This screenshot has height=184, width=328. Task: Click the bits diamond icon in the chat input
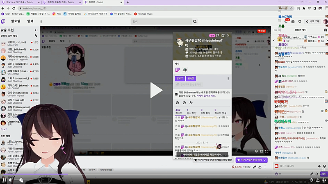319,166
